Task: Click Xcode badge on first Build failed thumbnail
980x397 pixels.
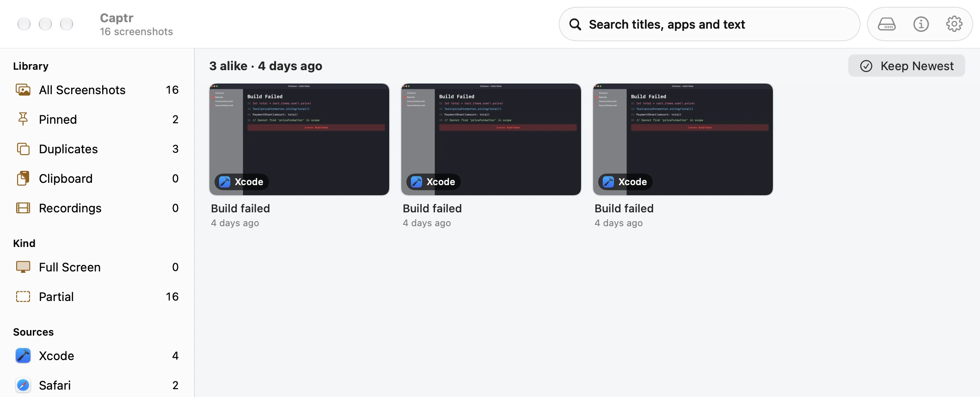Action: (241, 182)
